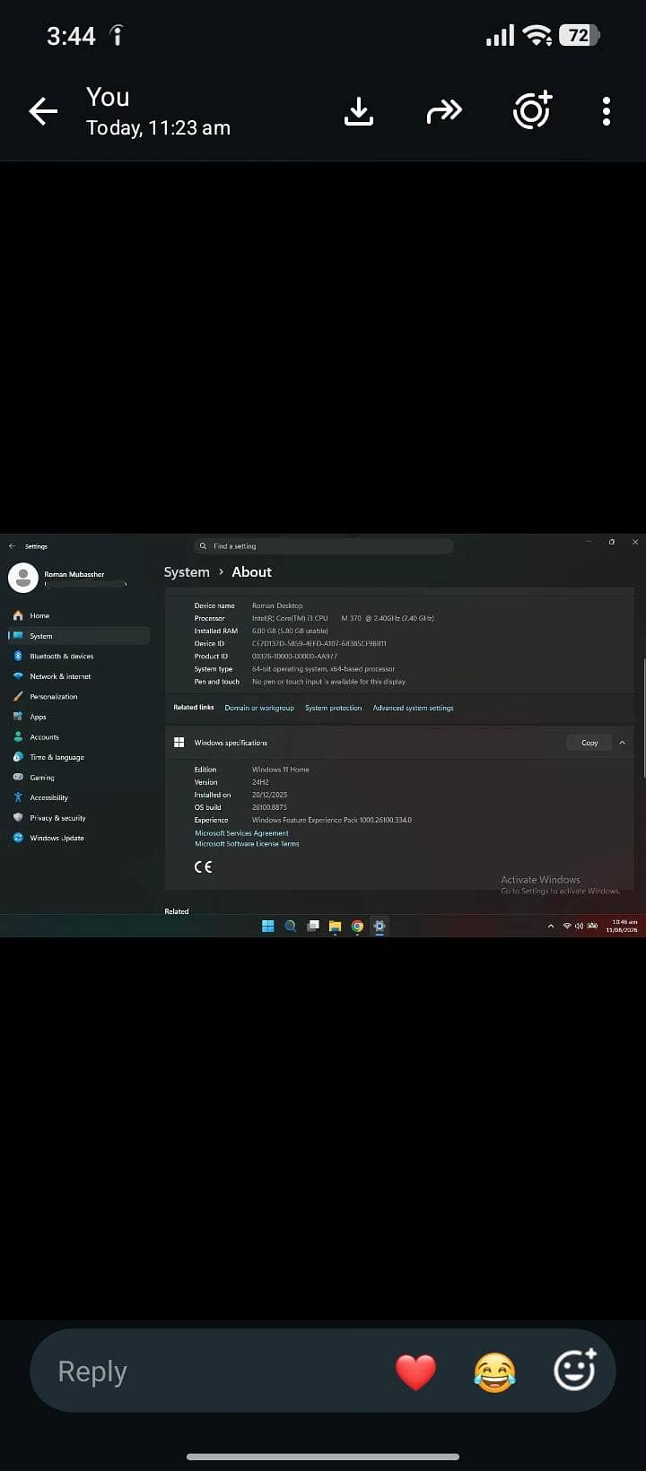Open the Microsoft Services Agreement link
The image size is (646, 1471).
pyautogui.click(x=241, y=833)
